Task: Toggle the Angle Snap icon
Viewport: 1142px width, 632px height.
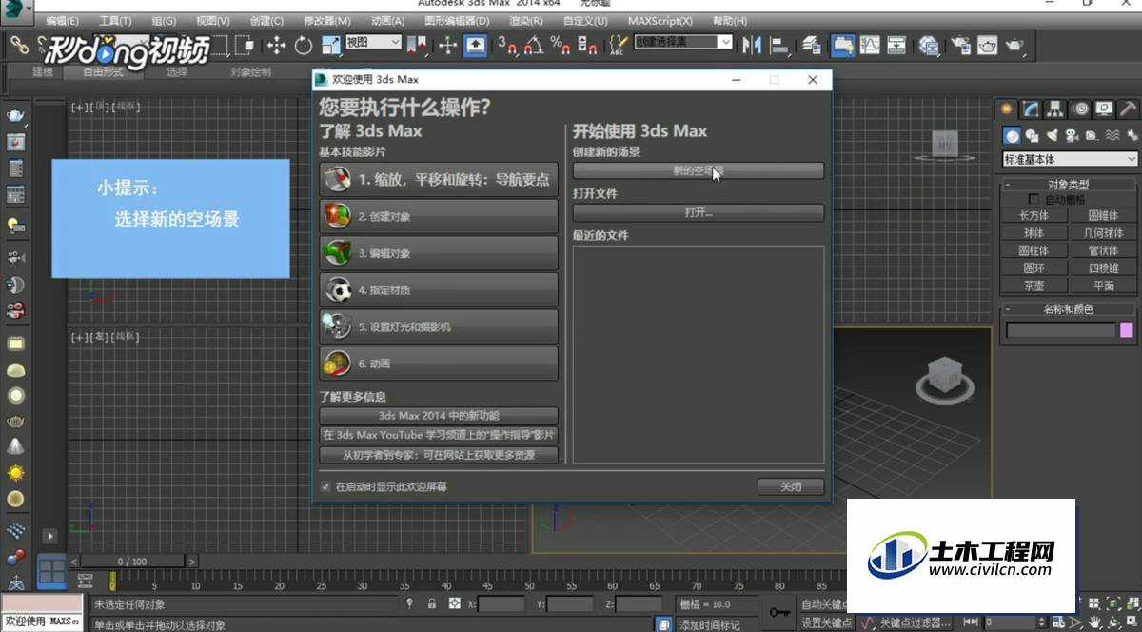Action: 535,44
